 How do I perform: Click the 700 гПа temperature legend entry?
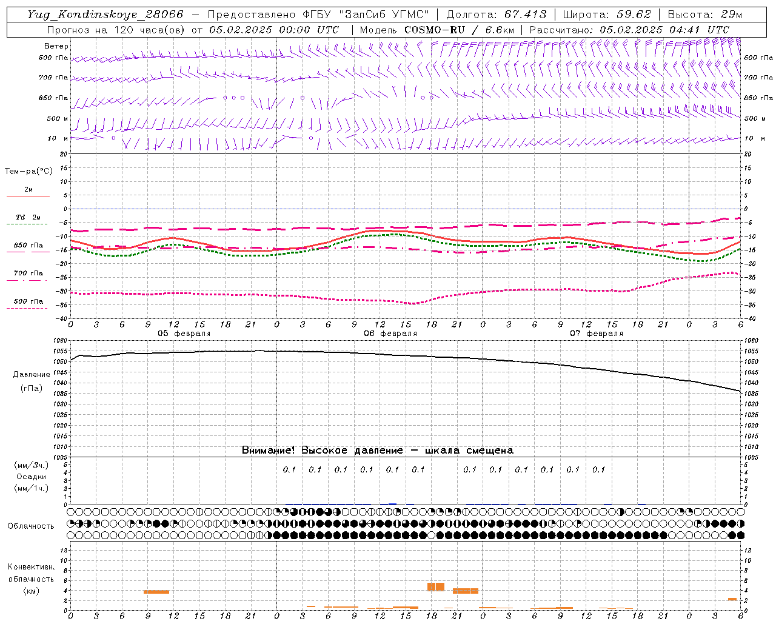(28, 276)
